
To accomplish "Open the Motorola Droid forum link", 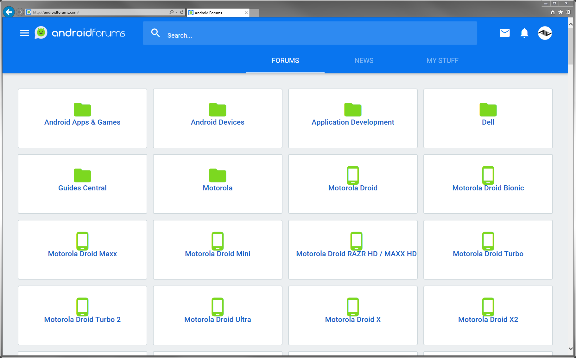I will point(353,188).
